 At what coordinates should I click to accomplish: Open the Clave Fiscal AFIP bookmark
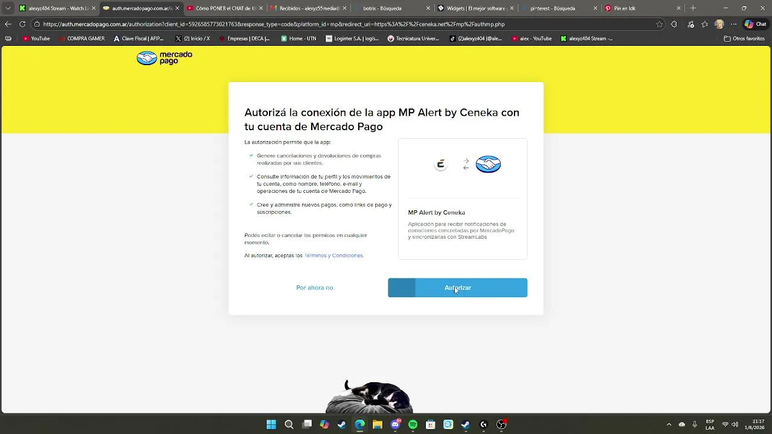coord(139,39)
